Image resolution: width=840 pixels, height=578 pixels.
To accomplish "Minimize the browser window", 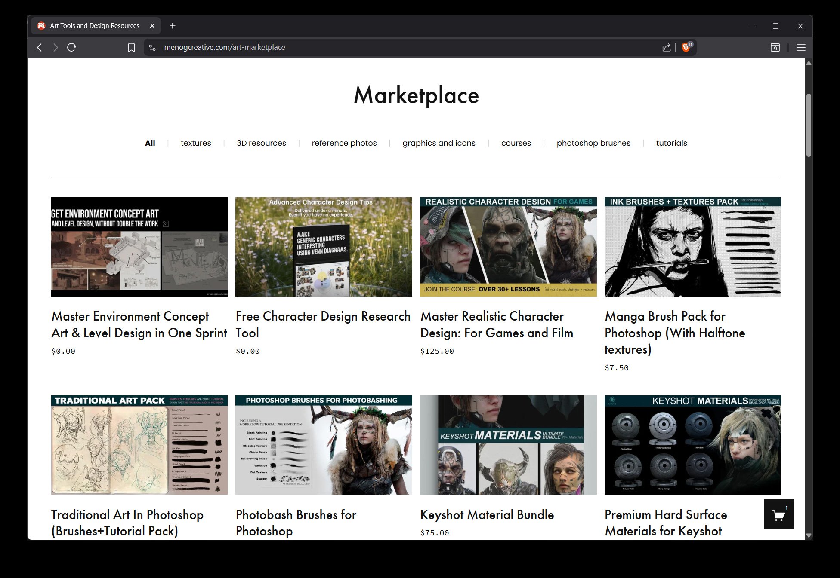I will (x=751, y=26).
